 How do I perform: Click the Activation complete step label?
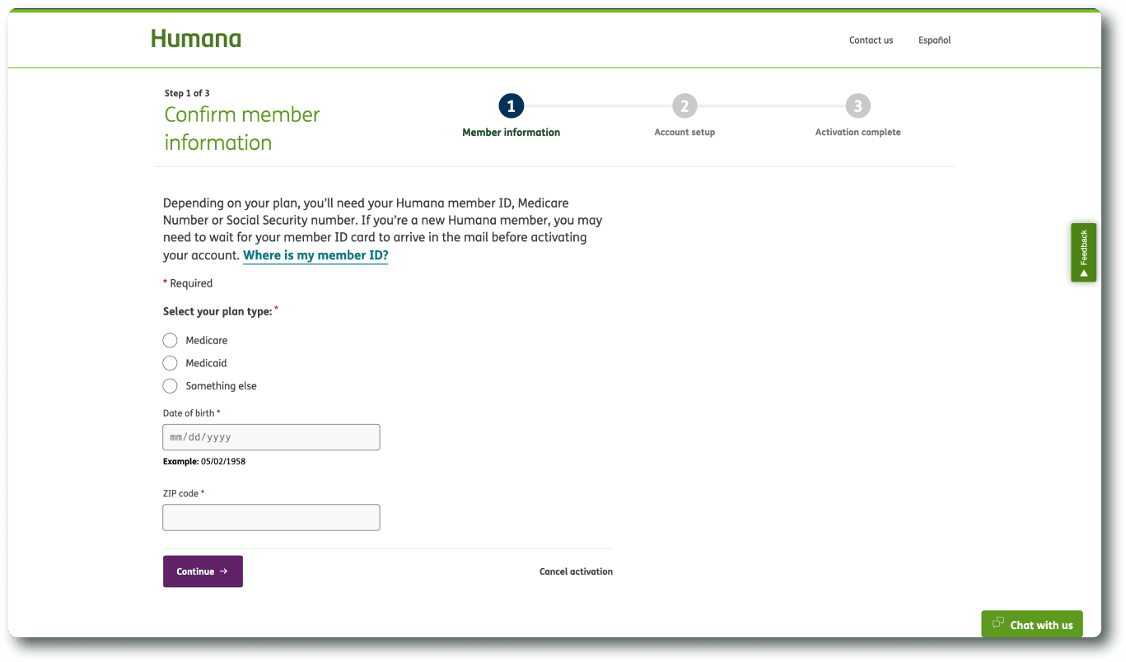[857, 133]
